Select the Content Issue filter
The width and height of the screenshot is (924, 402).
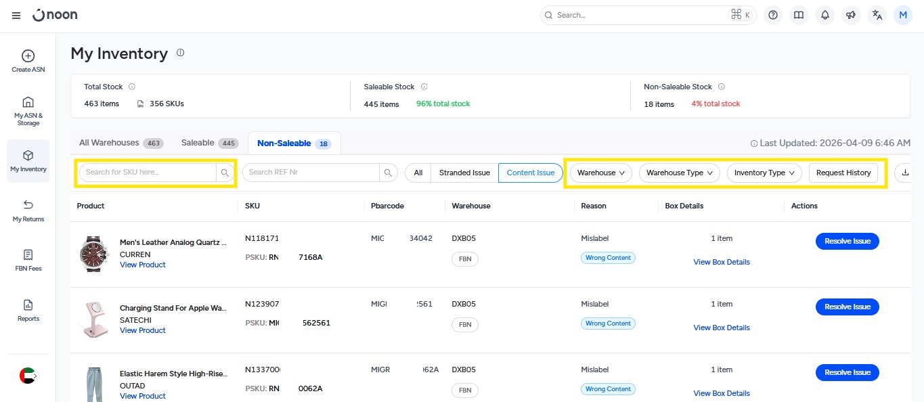530,173
